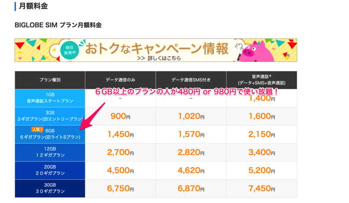Click the 900円 price cell
This screenshot has height=203, width=349.
tap(121, 116)
